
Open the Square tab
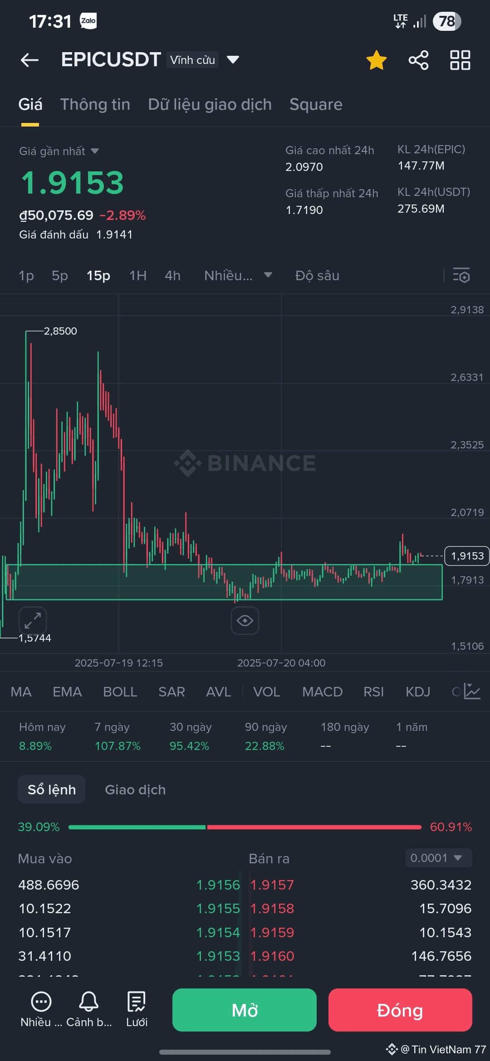coord(316,104)
